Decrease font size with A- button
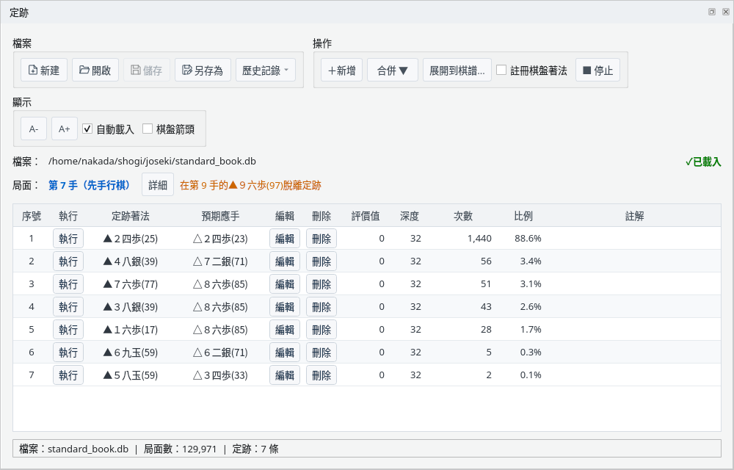Image resolution: width=734 pixels, height=470 pixels. pyautogui.click(x=34, y=129)
